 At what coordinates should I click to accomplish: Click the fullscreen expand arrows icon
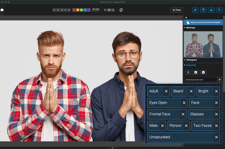pyautogui.click(x=113, y=10)
